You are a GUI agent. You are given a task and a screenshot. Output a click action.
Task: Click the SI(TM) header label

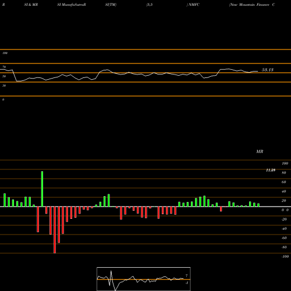pos(111,5)
